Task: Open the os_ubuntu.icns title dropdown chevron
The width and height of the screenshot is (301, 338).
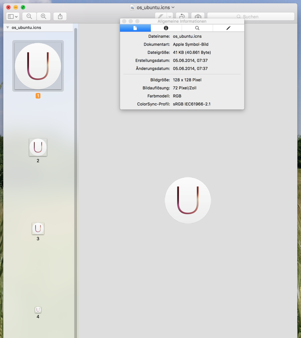Action: tap(173, 7)
